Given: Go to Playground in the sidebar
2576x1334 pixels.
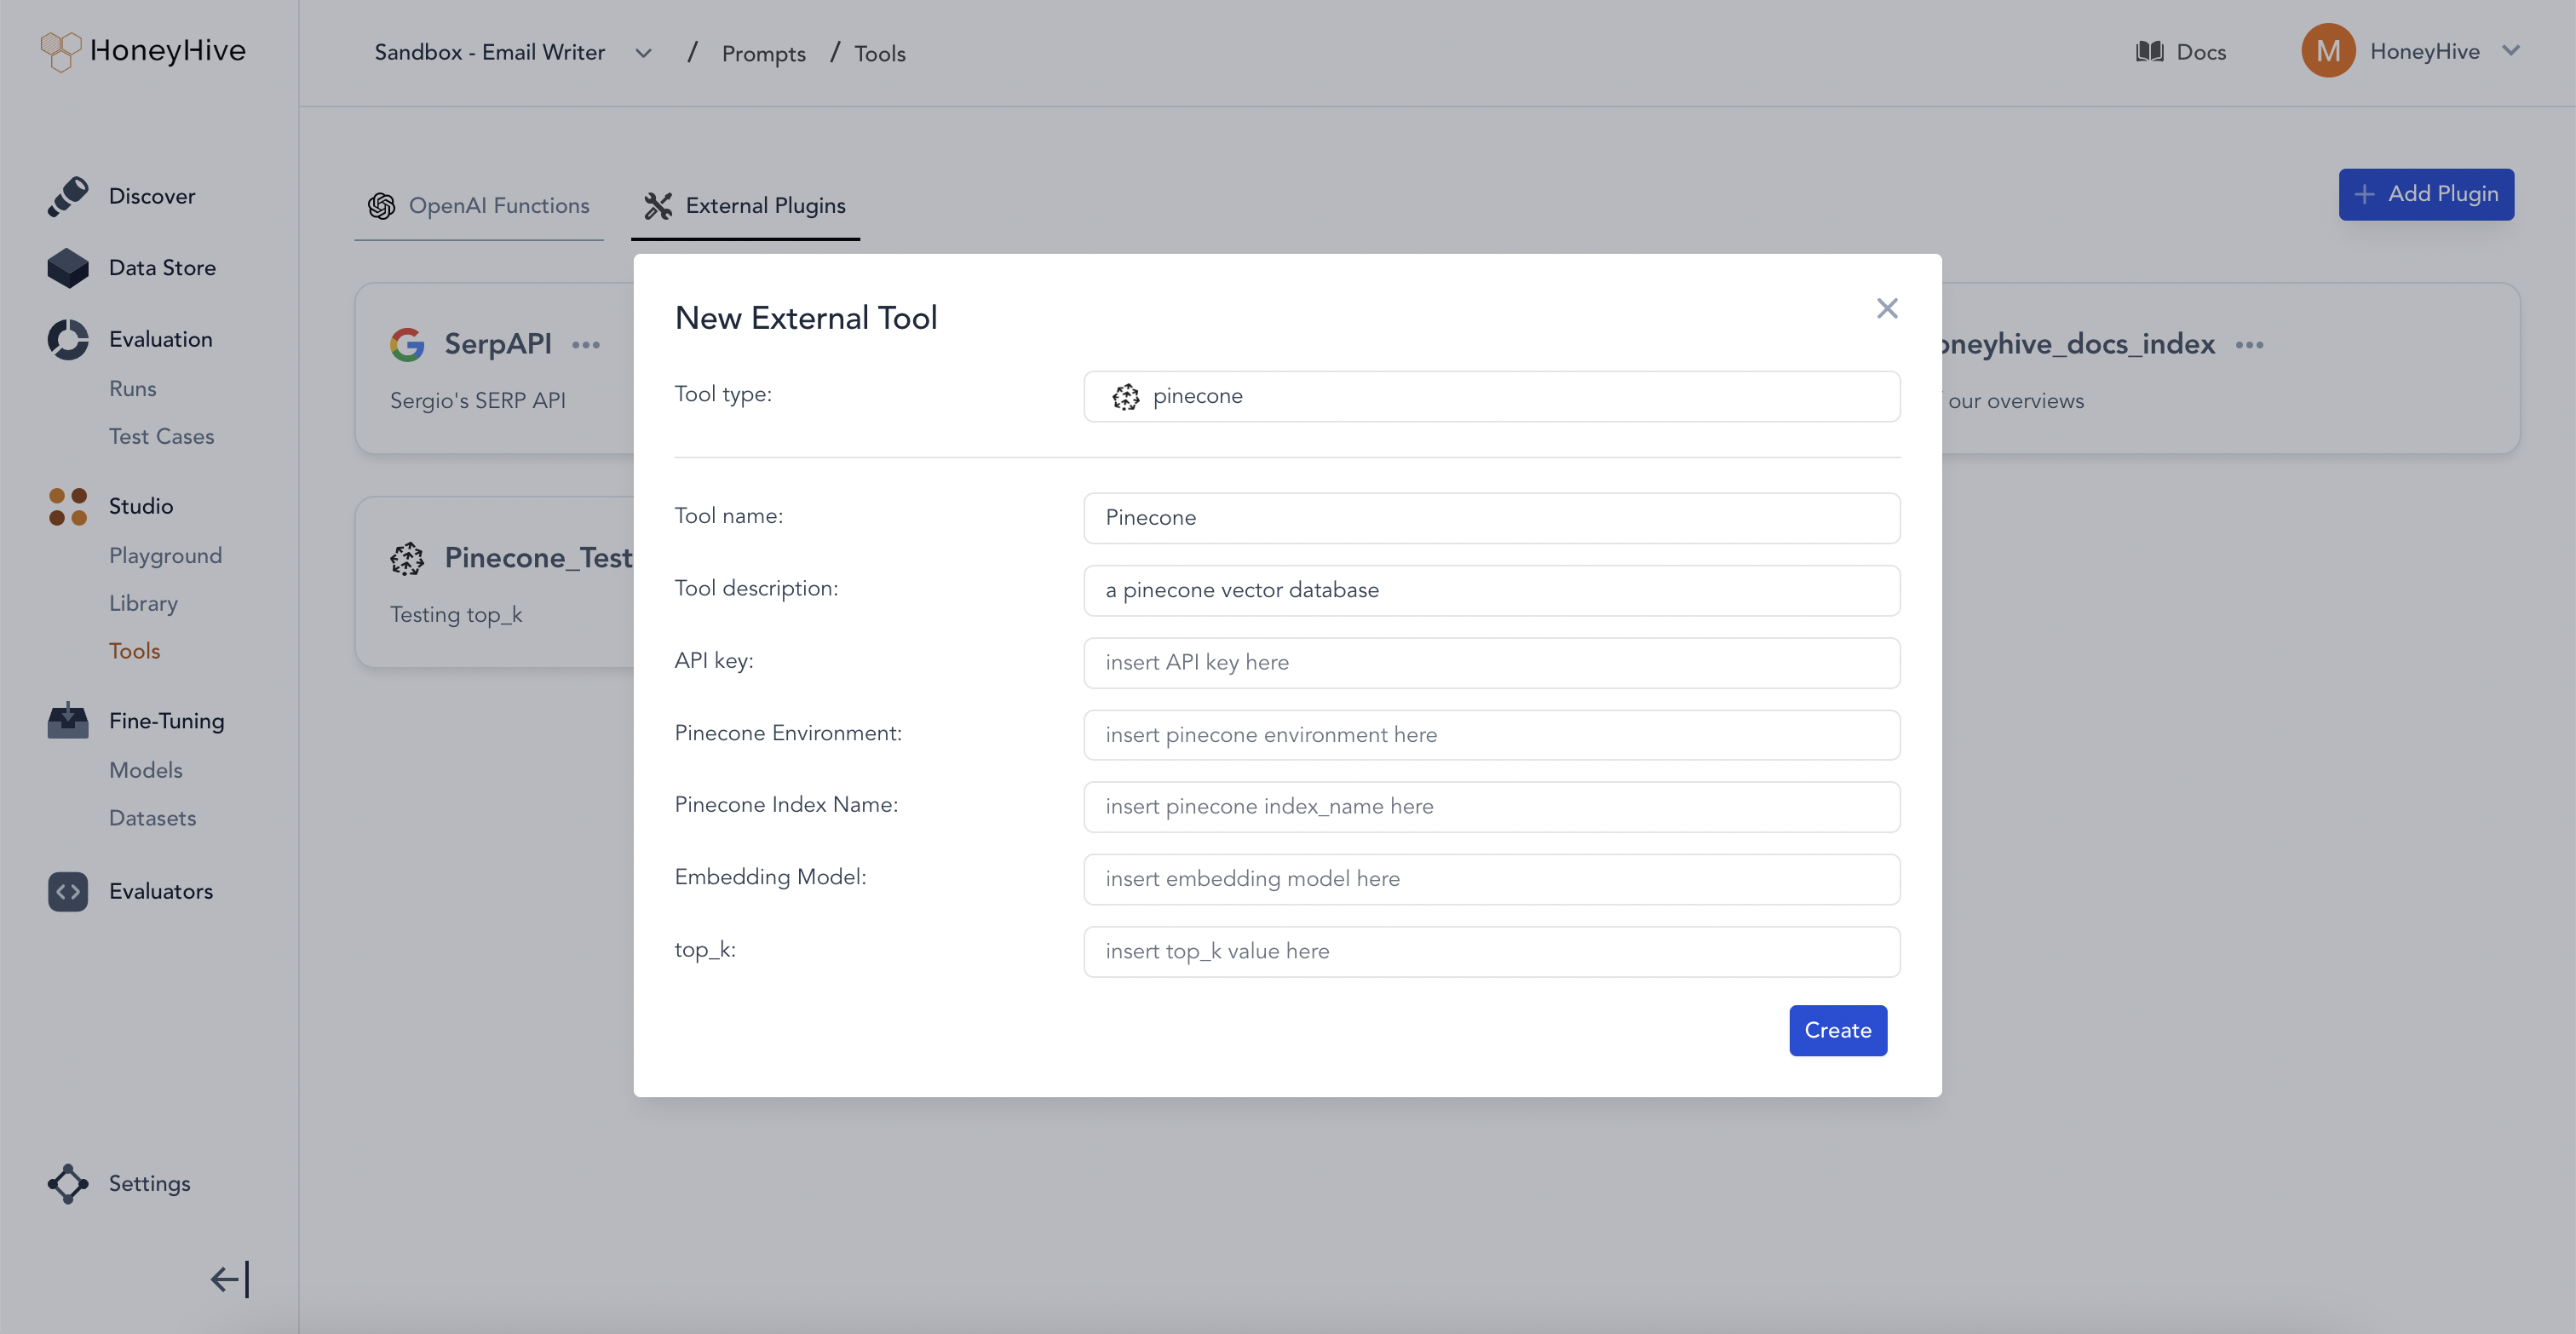Looking at the screenshot, I should 165,555.
